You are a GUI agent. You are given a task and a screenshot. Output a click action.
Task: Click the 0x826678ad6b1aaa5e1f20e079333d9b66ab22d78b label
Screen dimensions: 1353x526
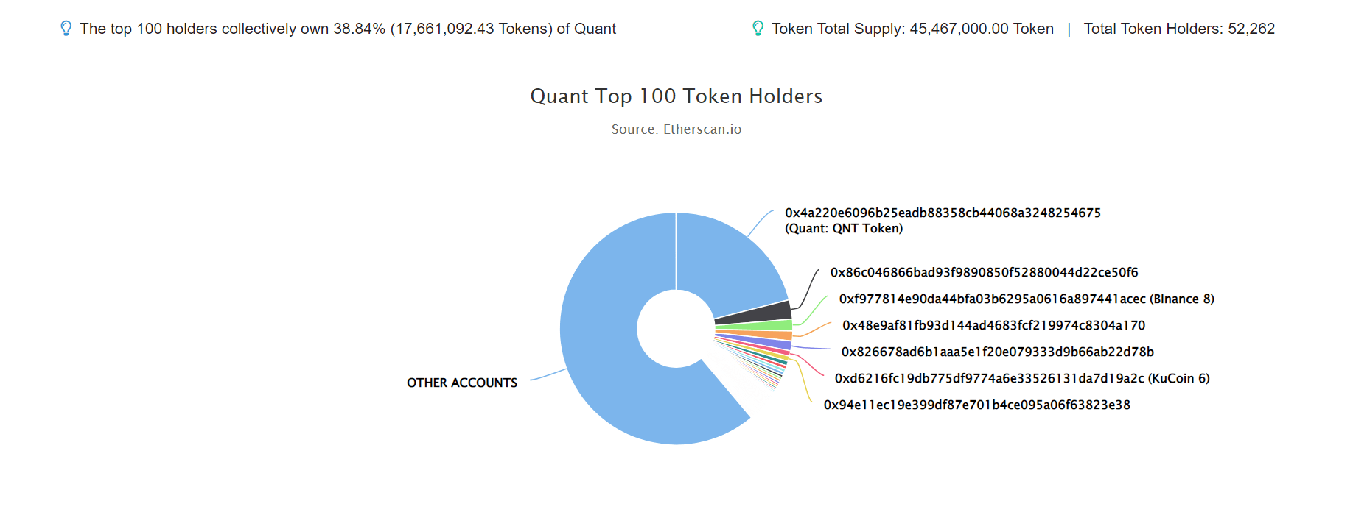pyautogui.click(x=997, y=352)
